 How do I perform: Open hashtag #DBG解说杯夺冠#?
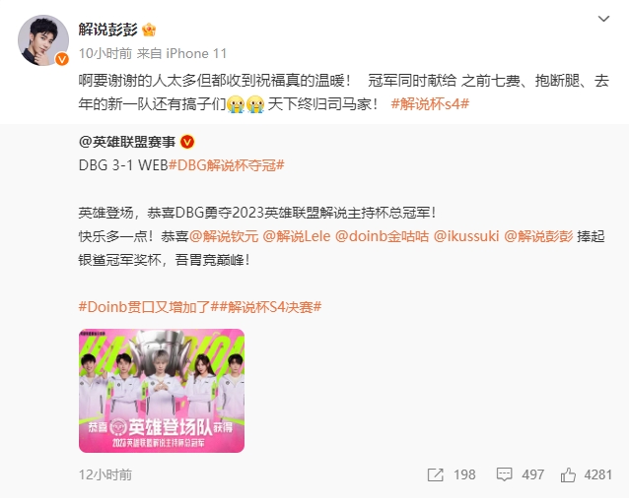point(226,165)
